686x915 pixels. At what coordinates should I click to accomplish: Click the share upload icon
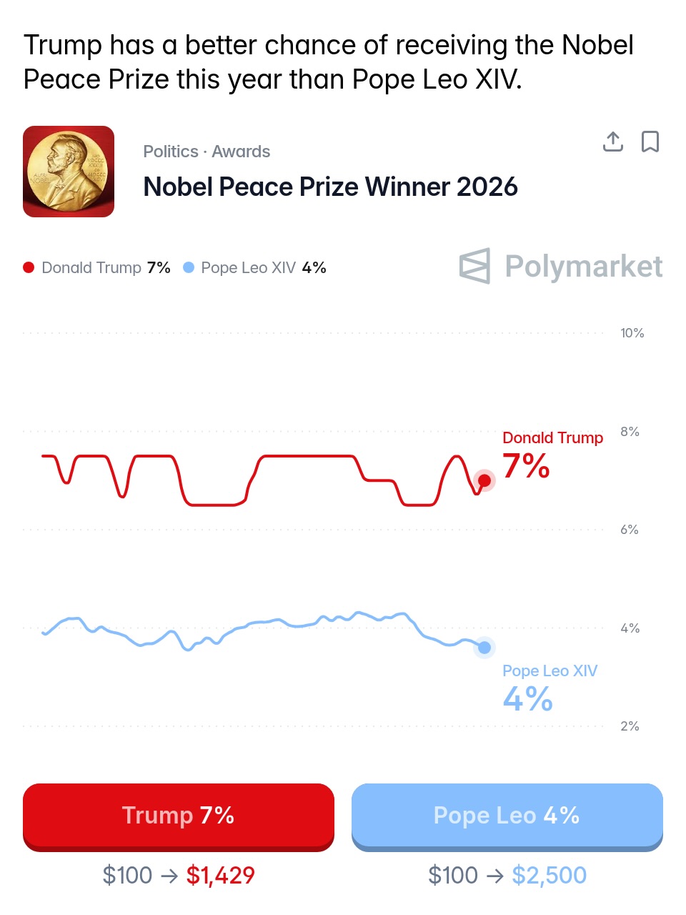612,142
